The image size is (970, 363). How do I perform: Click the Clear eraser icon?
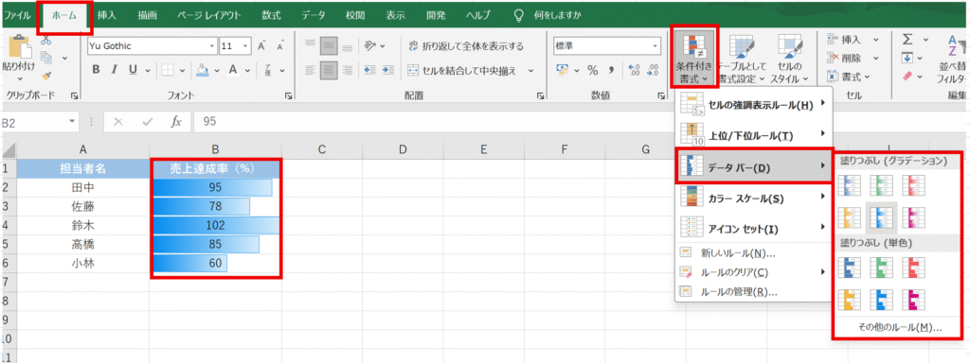(x=907, y=76)
